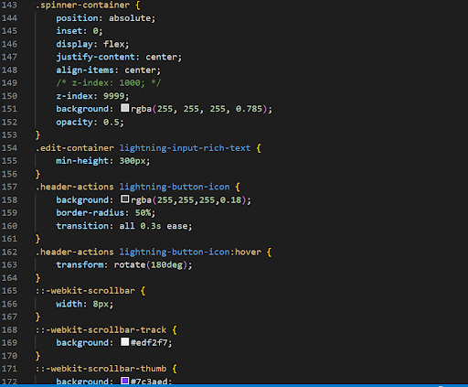Viewport: 468px width, 387px height.
Task: Click line number 157
Action: pos(9,187)
